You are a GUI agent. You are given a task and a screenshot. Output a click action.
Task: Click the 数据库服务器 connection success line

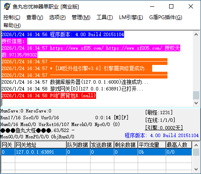click(x=75, y=82)
